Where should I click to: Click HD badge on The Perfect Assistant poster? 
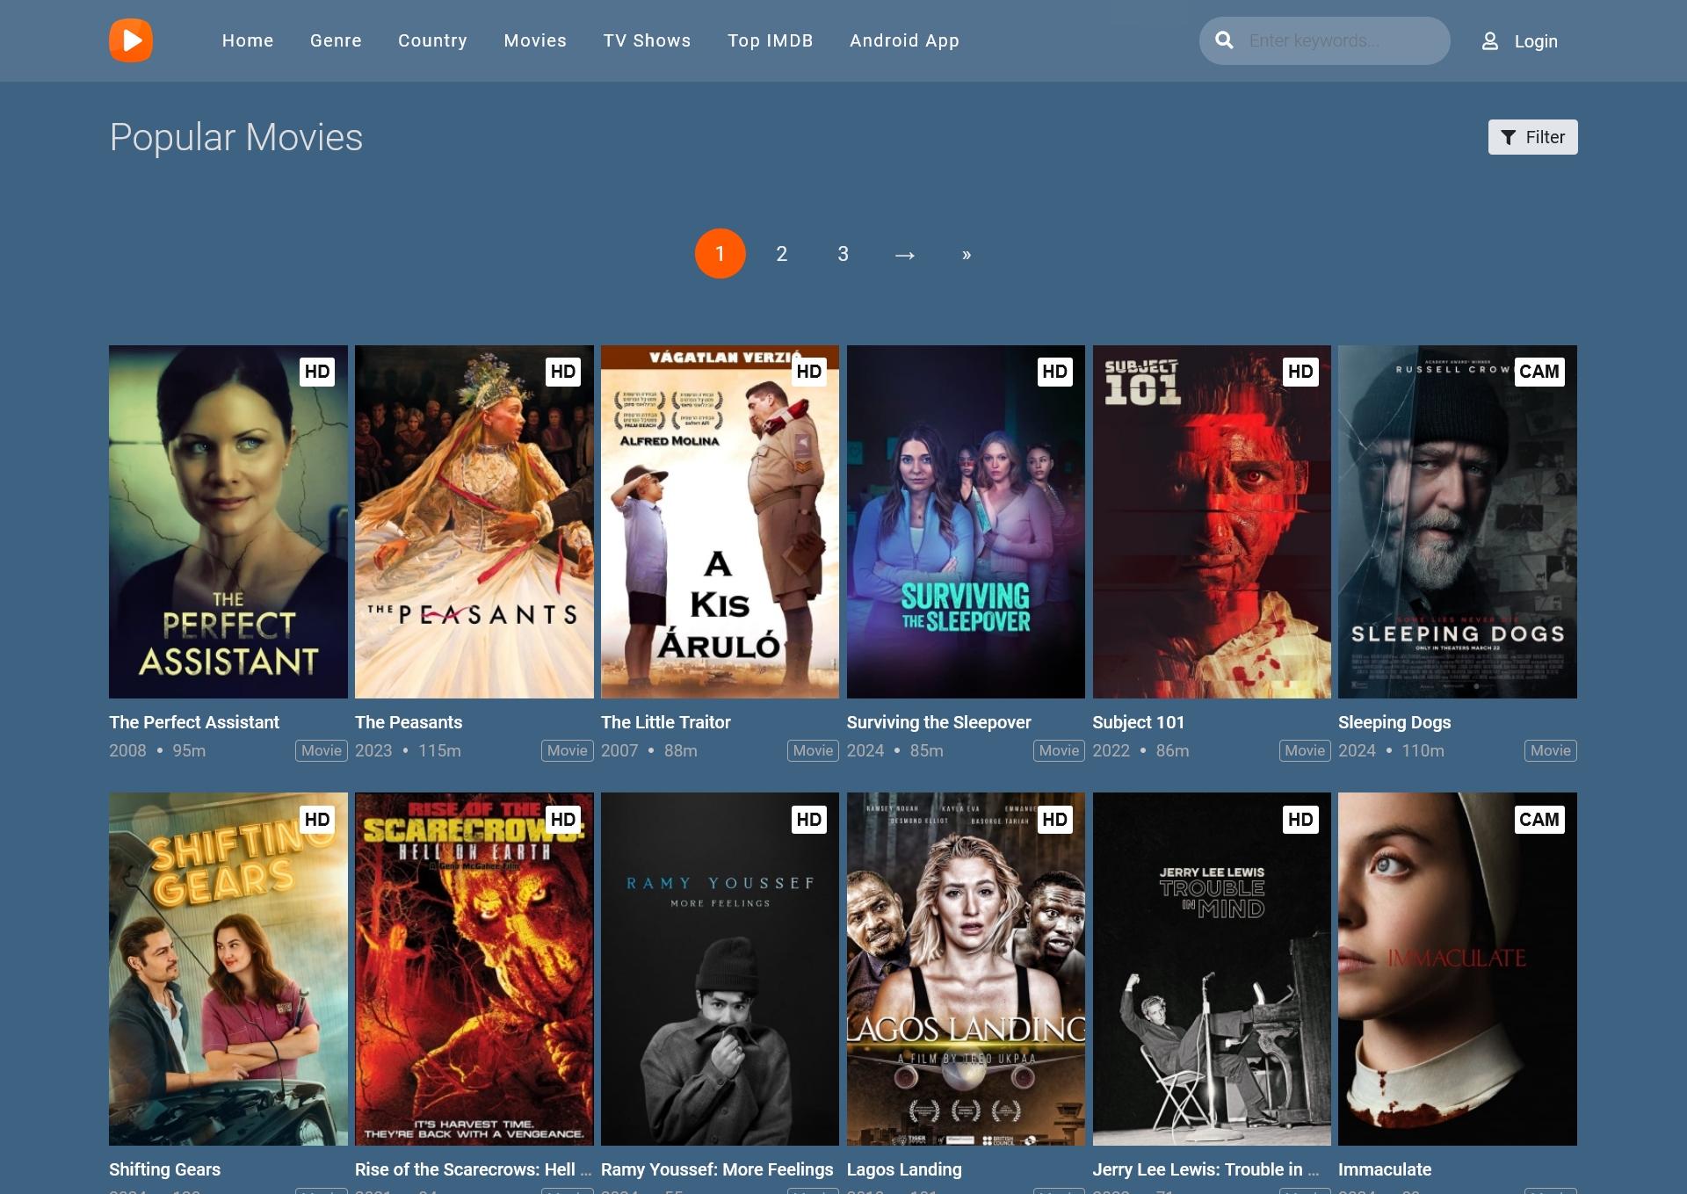coord(317,372)
